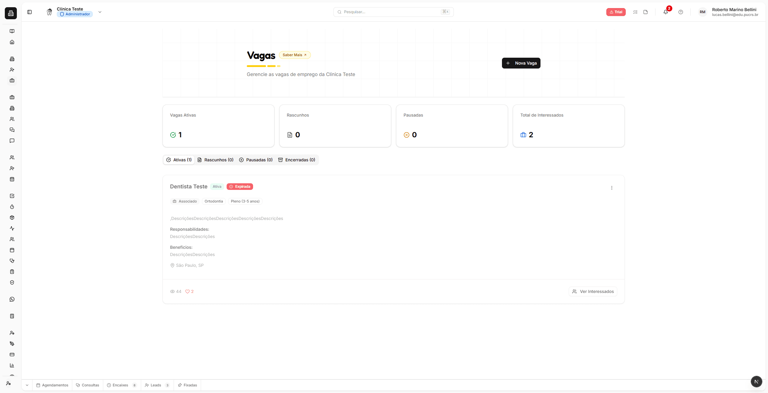Open the home icon in the sidebar
The image size is (768, 393).
(12, 42)
